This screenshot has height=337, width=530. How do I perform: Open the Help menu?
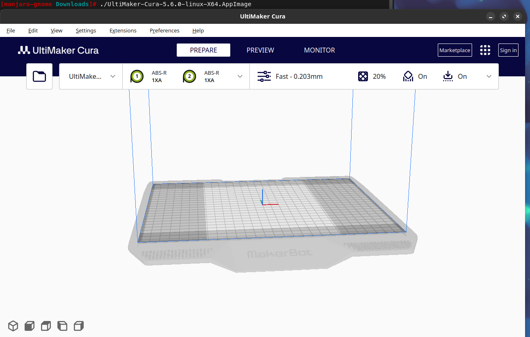point(198,30)
